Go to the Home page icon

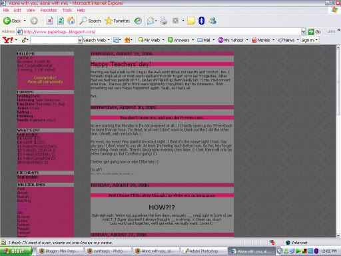[x=71, y=21]
